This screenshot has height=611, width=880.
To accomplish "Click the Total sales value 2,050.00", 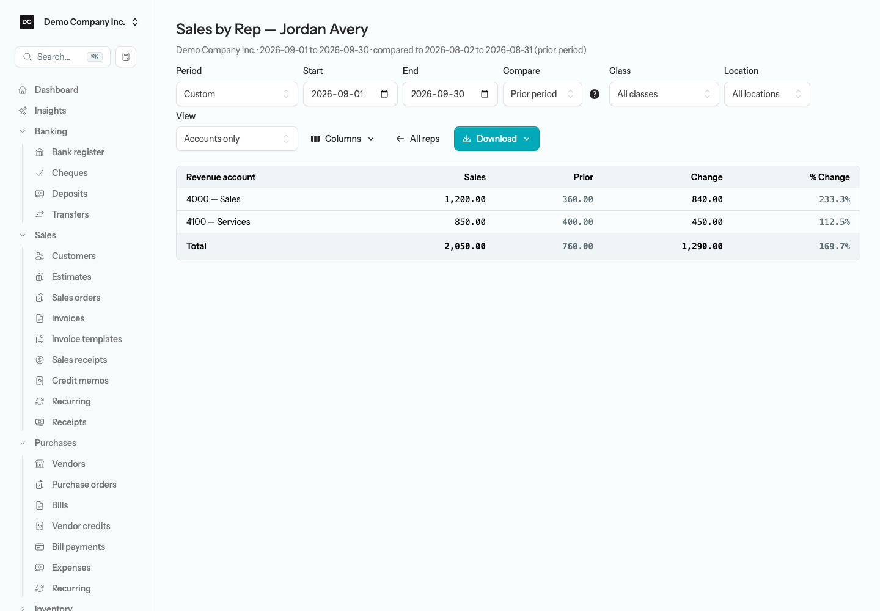I will click(x=465, y=246).
